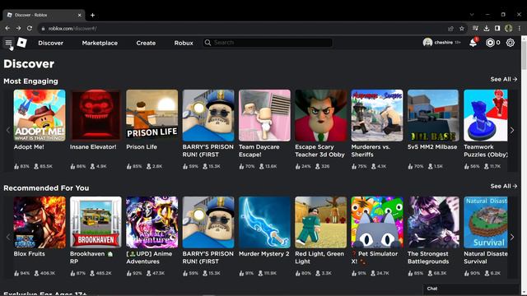Click the cheshire profile avatar
527x296 pixels.
pos(427,43)
